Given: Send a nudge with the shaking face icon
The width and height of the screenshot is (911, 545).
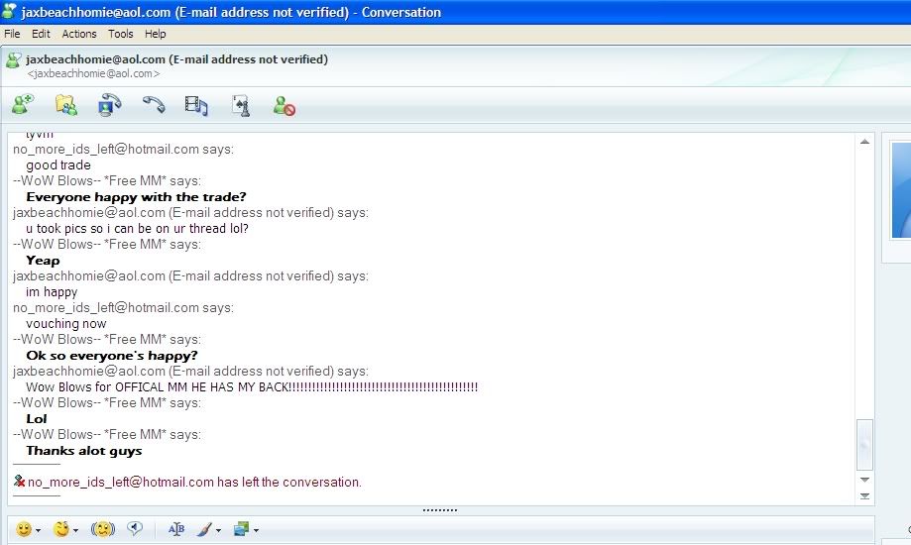Looking at the screenshot, I should click(x=103, y=529).
